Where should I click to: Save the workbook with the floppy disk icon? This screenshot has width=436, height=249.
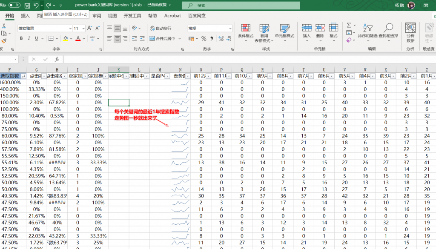pyautogui.click(x=27, y=5)
